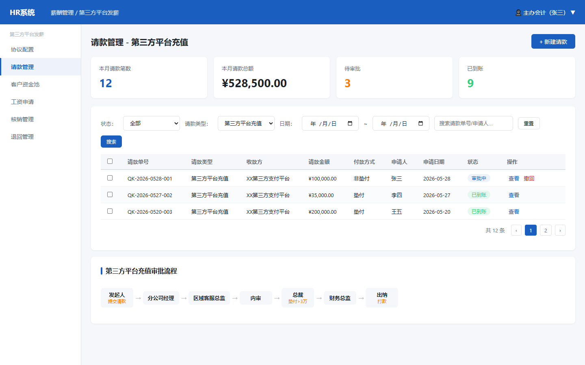
Task: Click the 申请日期 column header
Action: click(434, 162)
